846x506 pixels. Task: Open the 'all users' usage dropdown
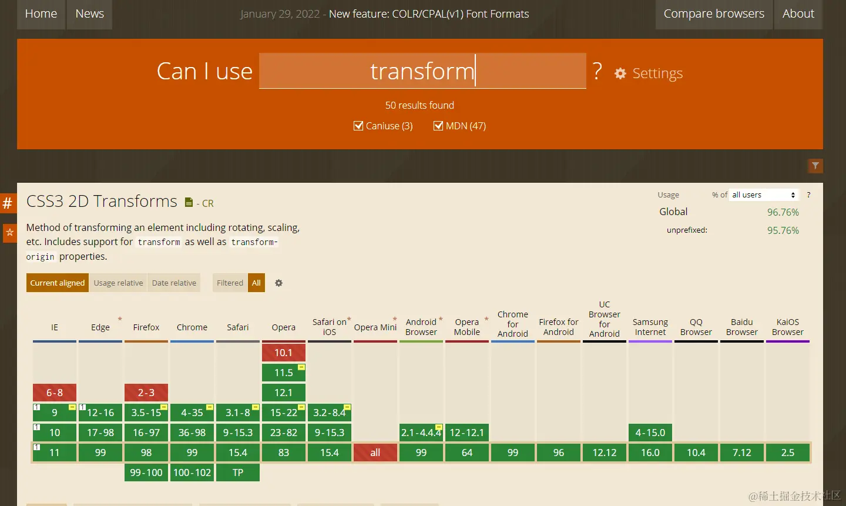click(764, 195)
